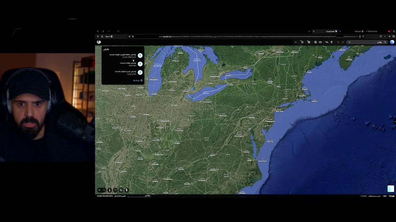Select second Washington result, US state
The image size is (396, 222).
tap(123, 64)
